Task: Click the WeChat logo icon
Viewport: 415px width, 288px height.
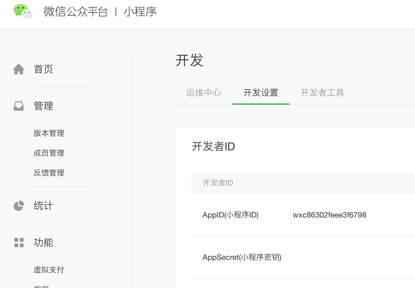Action: point(23,12)
